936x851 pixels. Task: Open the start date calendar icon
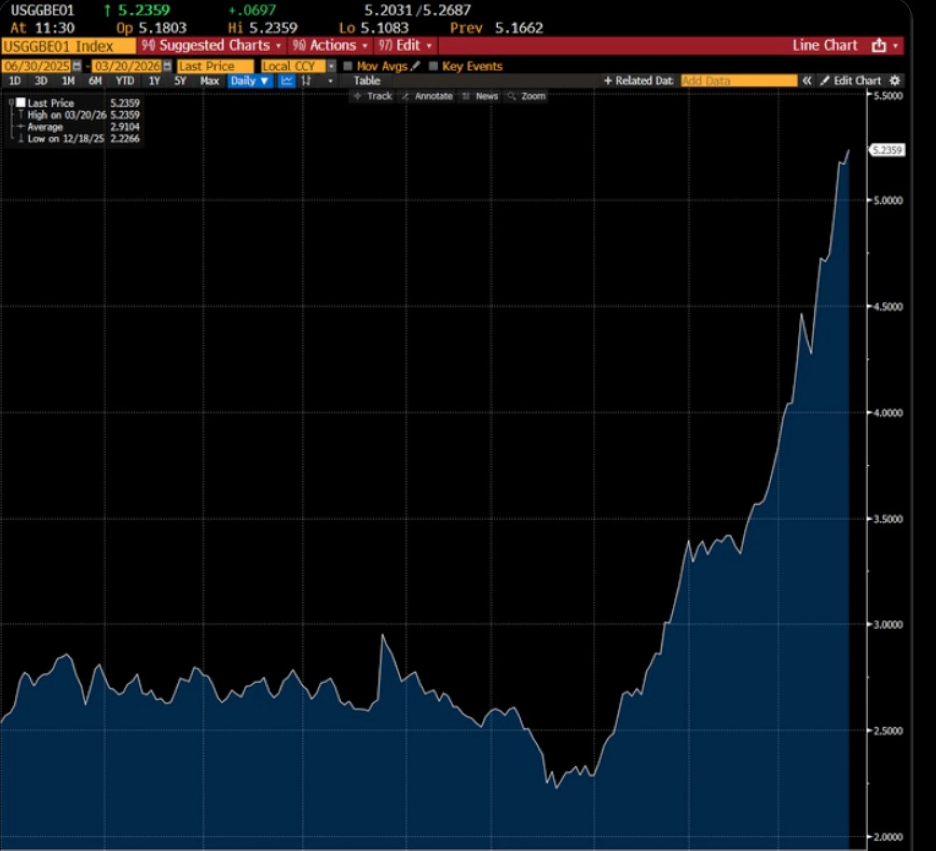pyautogui.click(x=77, y=66)
